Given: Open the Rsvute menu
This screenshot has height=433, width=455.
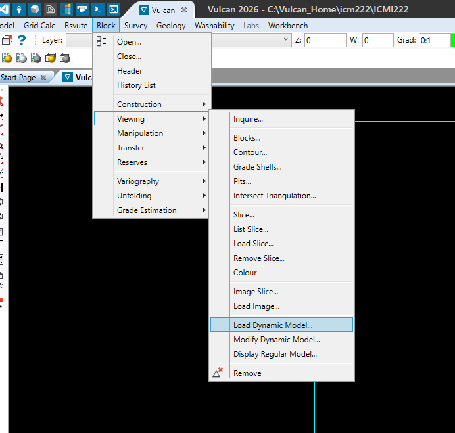Looking at the screenshot, I should tap(76, 26).
